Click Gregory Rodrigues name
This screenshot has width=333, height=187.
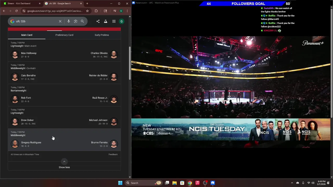[x=31, y=143]
